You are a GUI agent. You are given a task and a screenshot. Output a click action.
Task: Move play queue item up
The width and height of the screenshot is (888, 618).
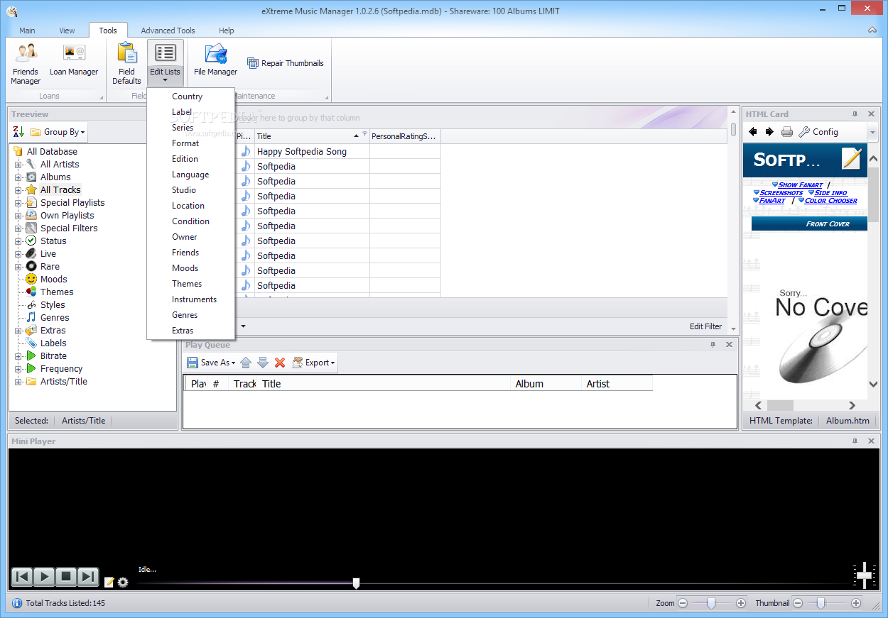246,363
